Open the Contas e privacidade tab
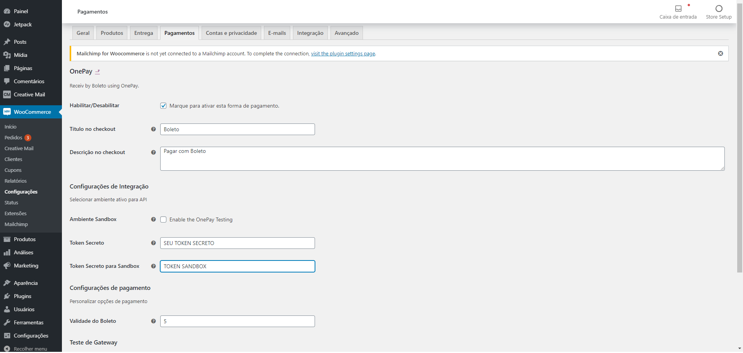This screenshot has height=353, width=743. click(x=231, y=33)
